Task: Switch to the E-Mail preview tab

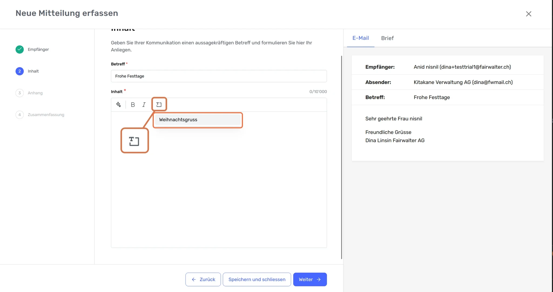Action: [x=360, y=38]
